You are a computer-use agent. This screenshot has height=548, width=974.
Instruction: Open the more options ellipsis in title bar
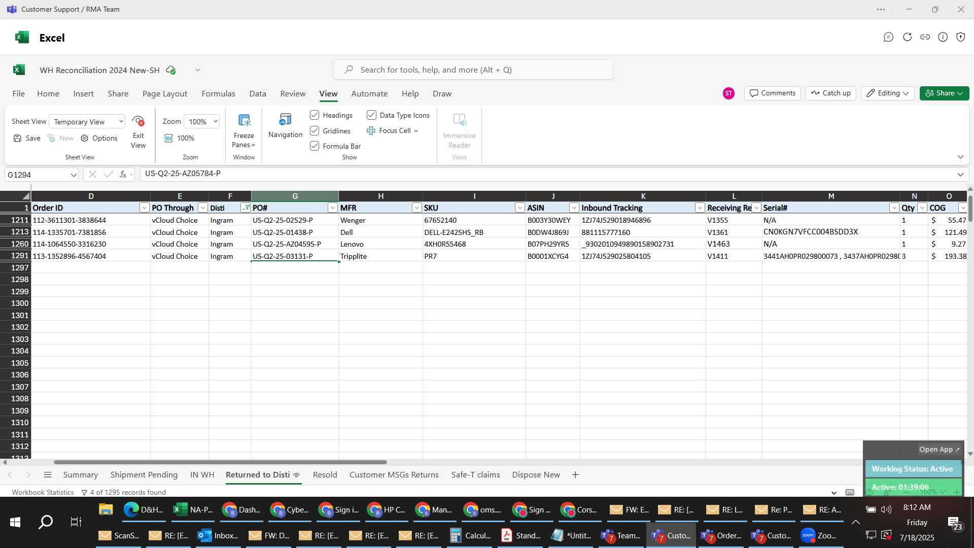pyautogui.click(x=881, y=10)
